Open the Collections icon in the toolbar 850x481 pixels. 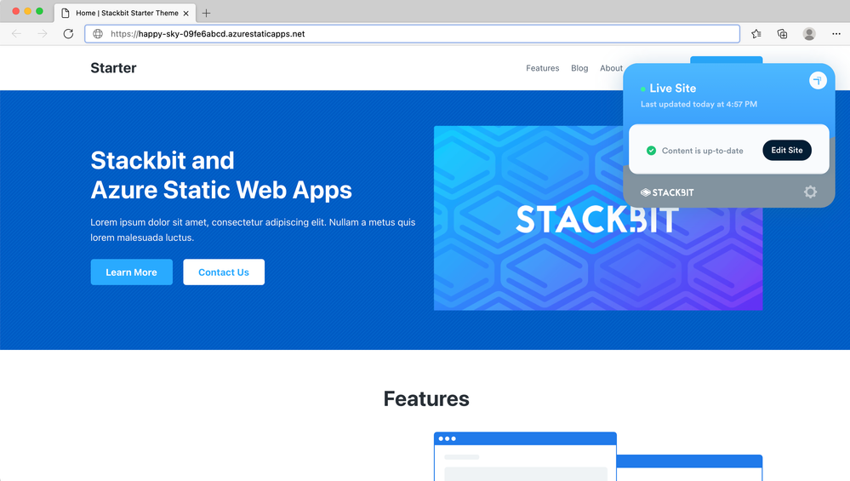tap(782, 33)
